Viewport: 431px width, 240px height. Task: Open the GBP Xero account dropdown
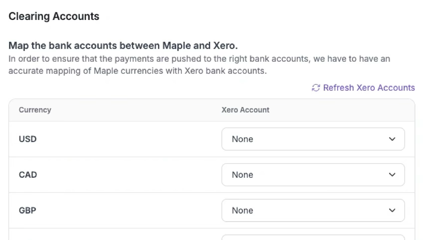(x=313, y=211)
